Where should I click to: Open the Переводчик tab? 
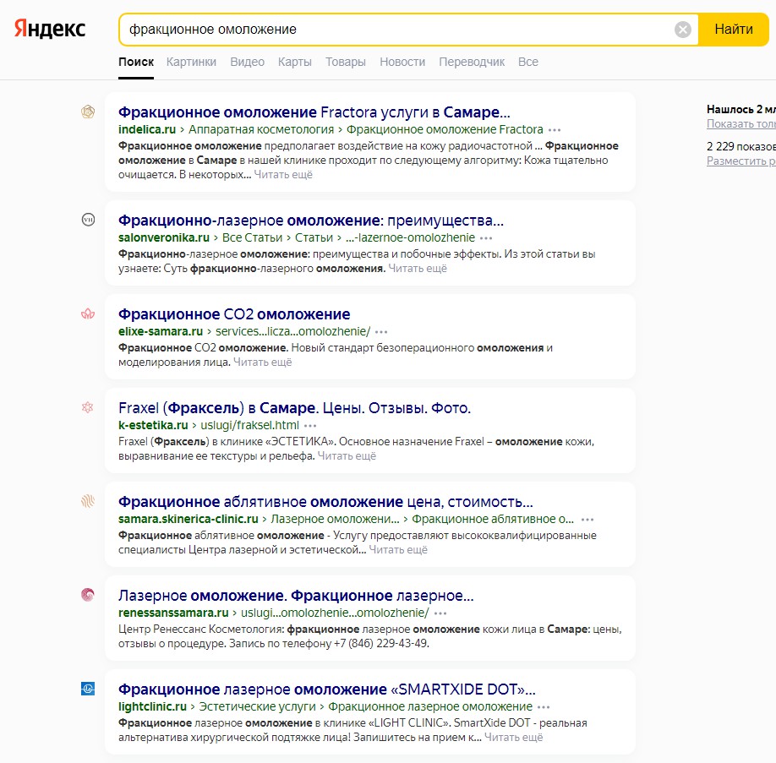click(472, 62)
